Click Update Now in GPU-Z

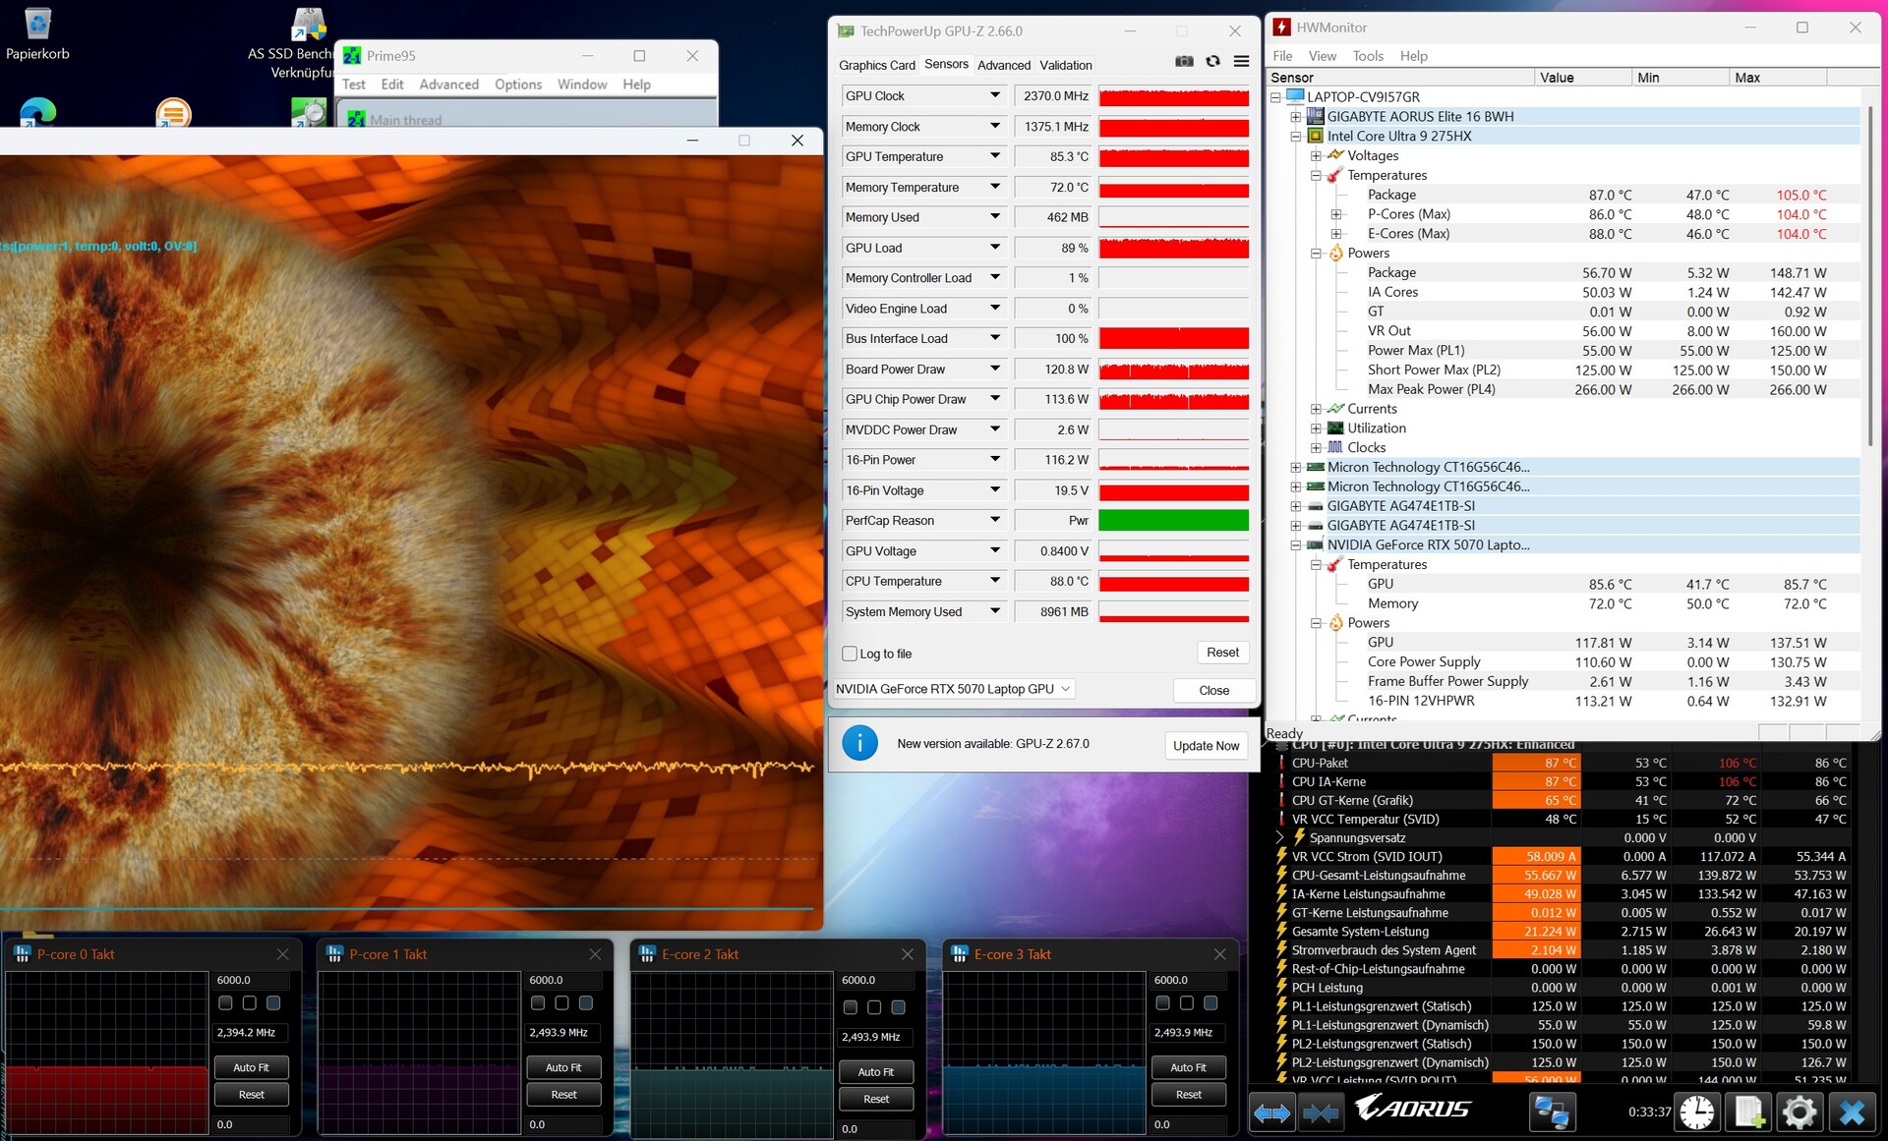pyautogui.click(x=1206, y=745)
